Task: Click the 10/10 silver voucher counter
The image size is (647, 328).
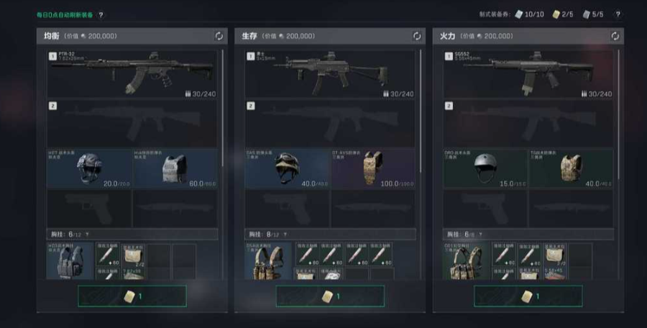Action: pyautogui.click(x=529, y=14)
